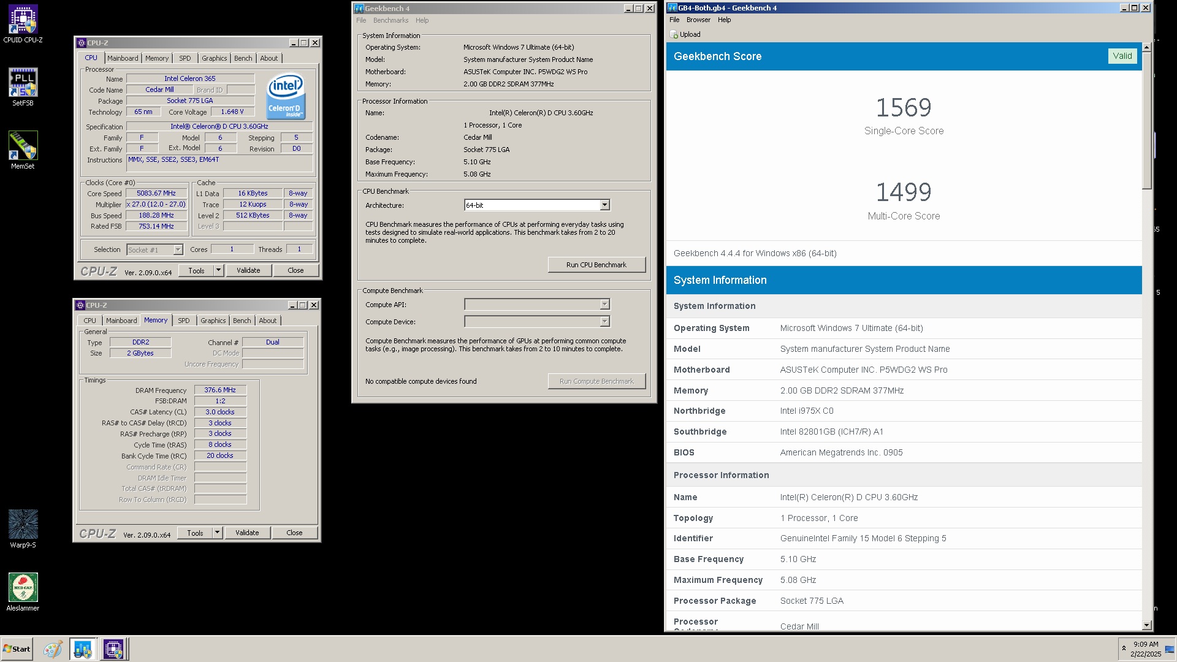
Task: Open the Compute API dropdown
Action: click(537, 305)
